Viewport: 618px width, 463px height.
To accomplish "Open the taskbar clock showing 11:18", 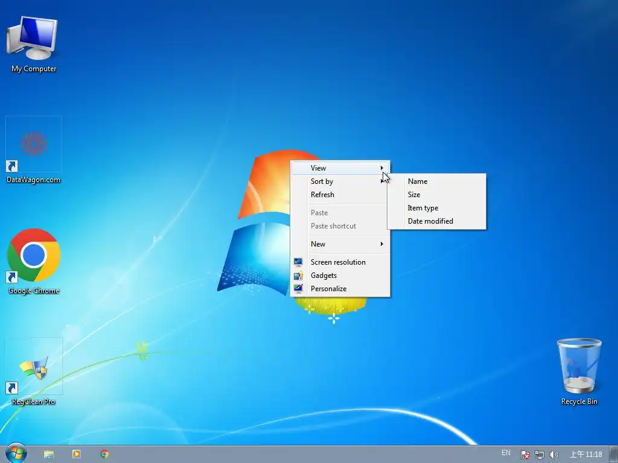I will (586, 454).
